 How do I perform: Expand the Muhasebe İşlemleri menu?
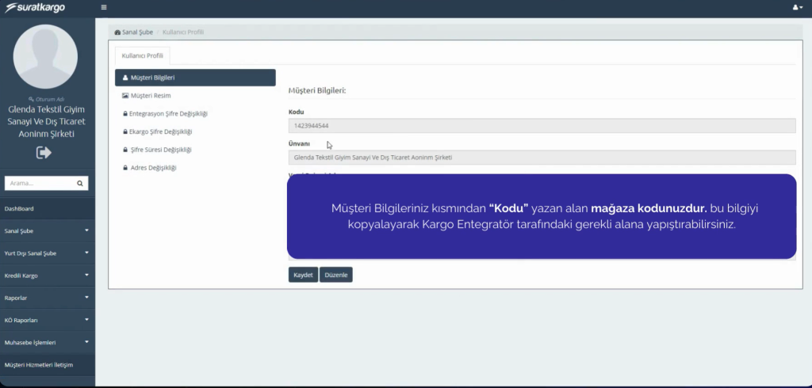point(48,343)
